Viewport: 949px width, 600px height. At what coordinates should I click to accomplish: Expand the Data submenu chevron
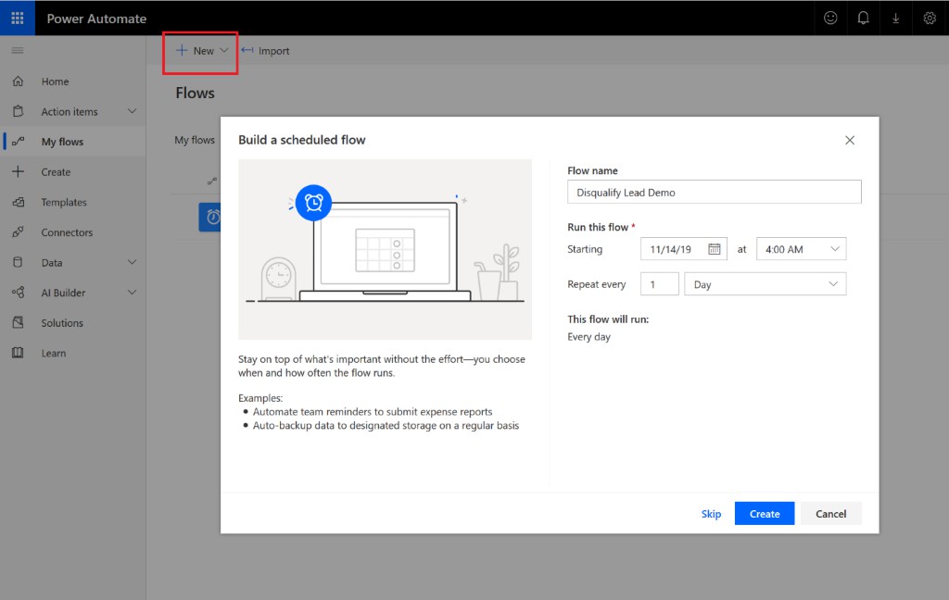pyautogui.click(x=132, y=263)
